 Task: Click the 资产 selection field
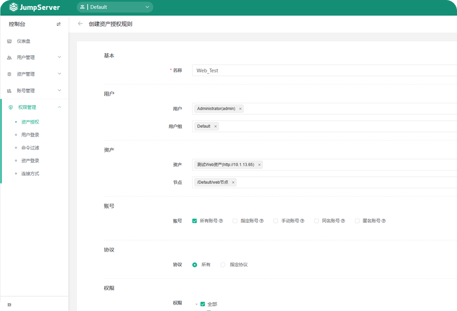pos(324,165)
